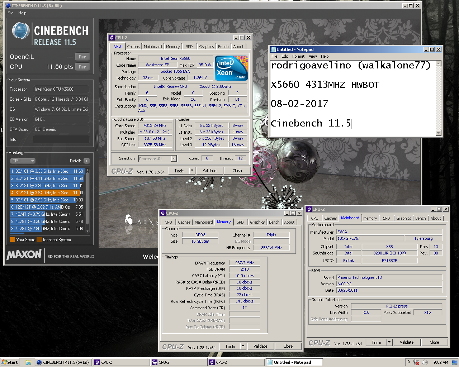459x367 pixels.
Task: Click Validate in the Mainboard CPU-Z window
Action: [x=407, y=342]
